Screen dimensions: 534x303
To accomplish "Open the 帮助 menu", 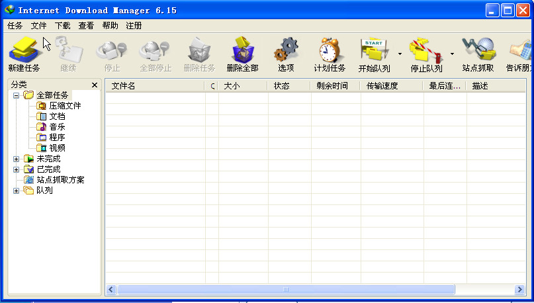I will (110, 26).
